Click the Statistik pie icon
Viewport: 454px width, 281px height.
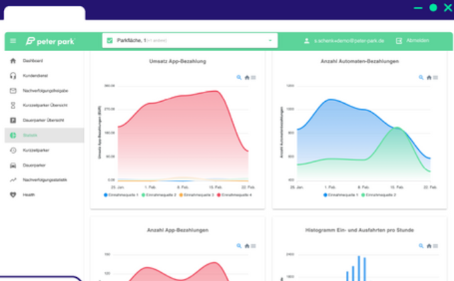13,136
